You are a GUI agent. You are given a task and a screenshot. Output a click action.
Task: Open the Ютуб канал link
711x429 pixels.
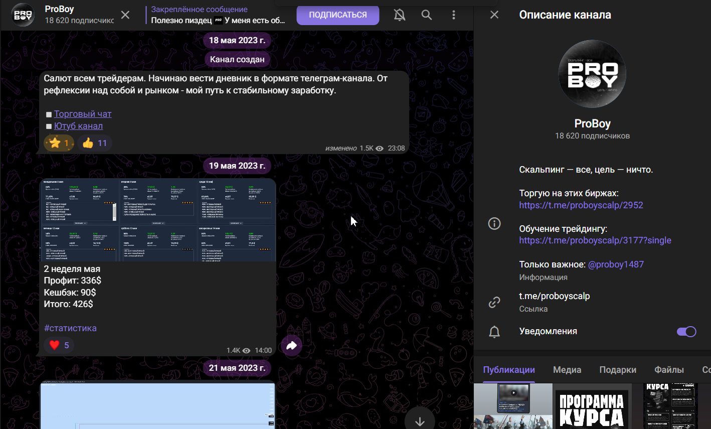pos(78,126)
